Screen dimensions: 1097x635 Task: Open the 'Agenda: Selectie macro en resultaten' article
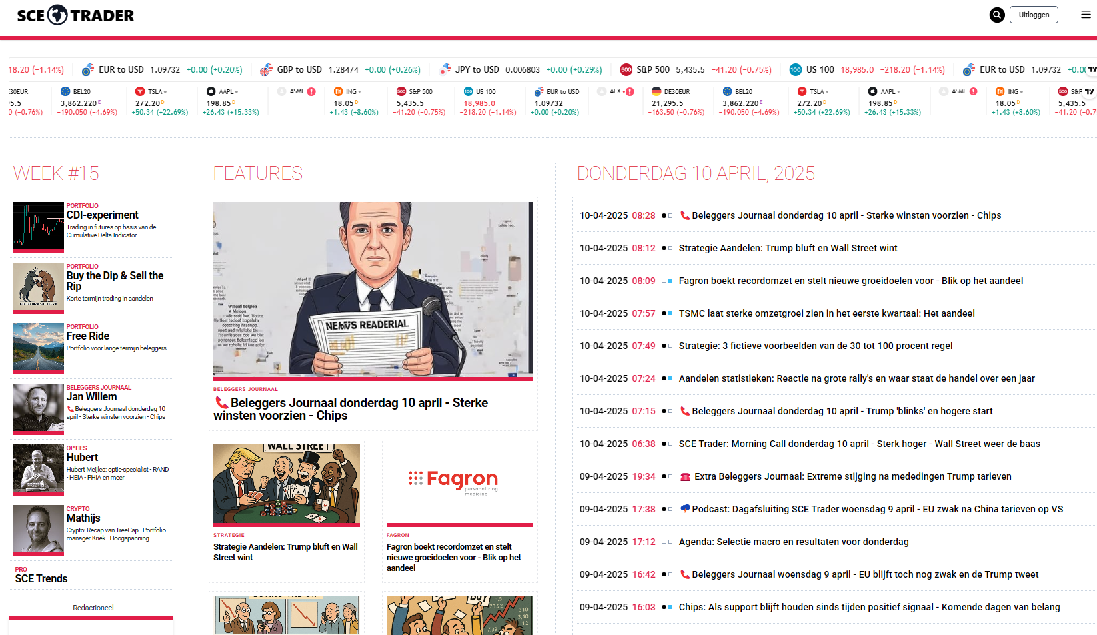coord(794,542)
